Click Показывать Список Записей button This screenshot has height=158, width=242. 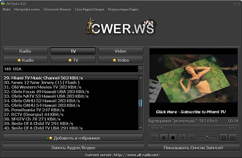coord(193,148)
